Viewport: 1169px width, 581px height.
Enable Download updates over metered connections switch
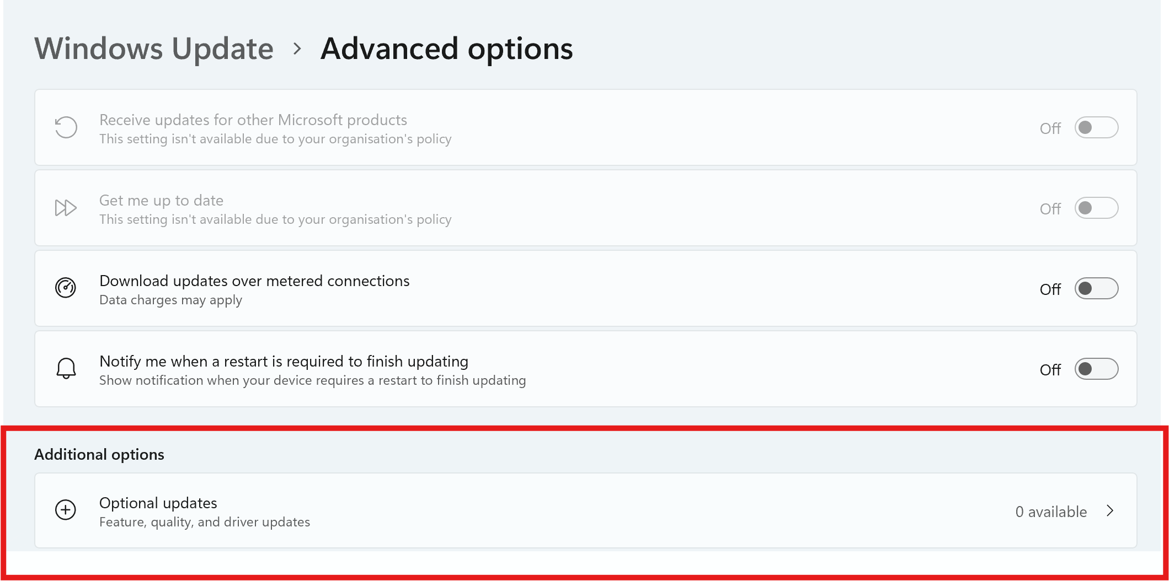[1096, 288]
